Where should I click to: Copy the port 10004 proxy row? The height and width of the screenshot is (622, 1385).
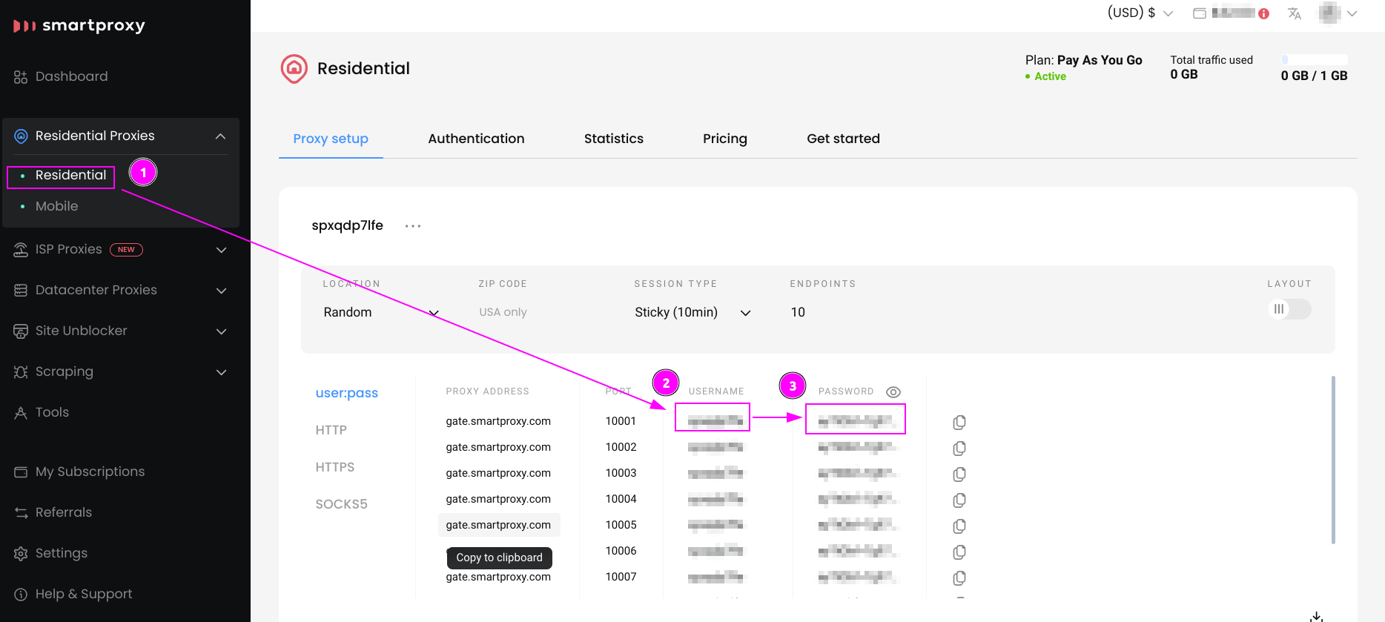pos(959,500)
